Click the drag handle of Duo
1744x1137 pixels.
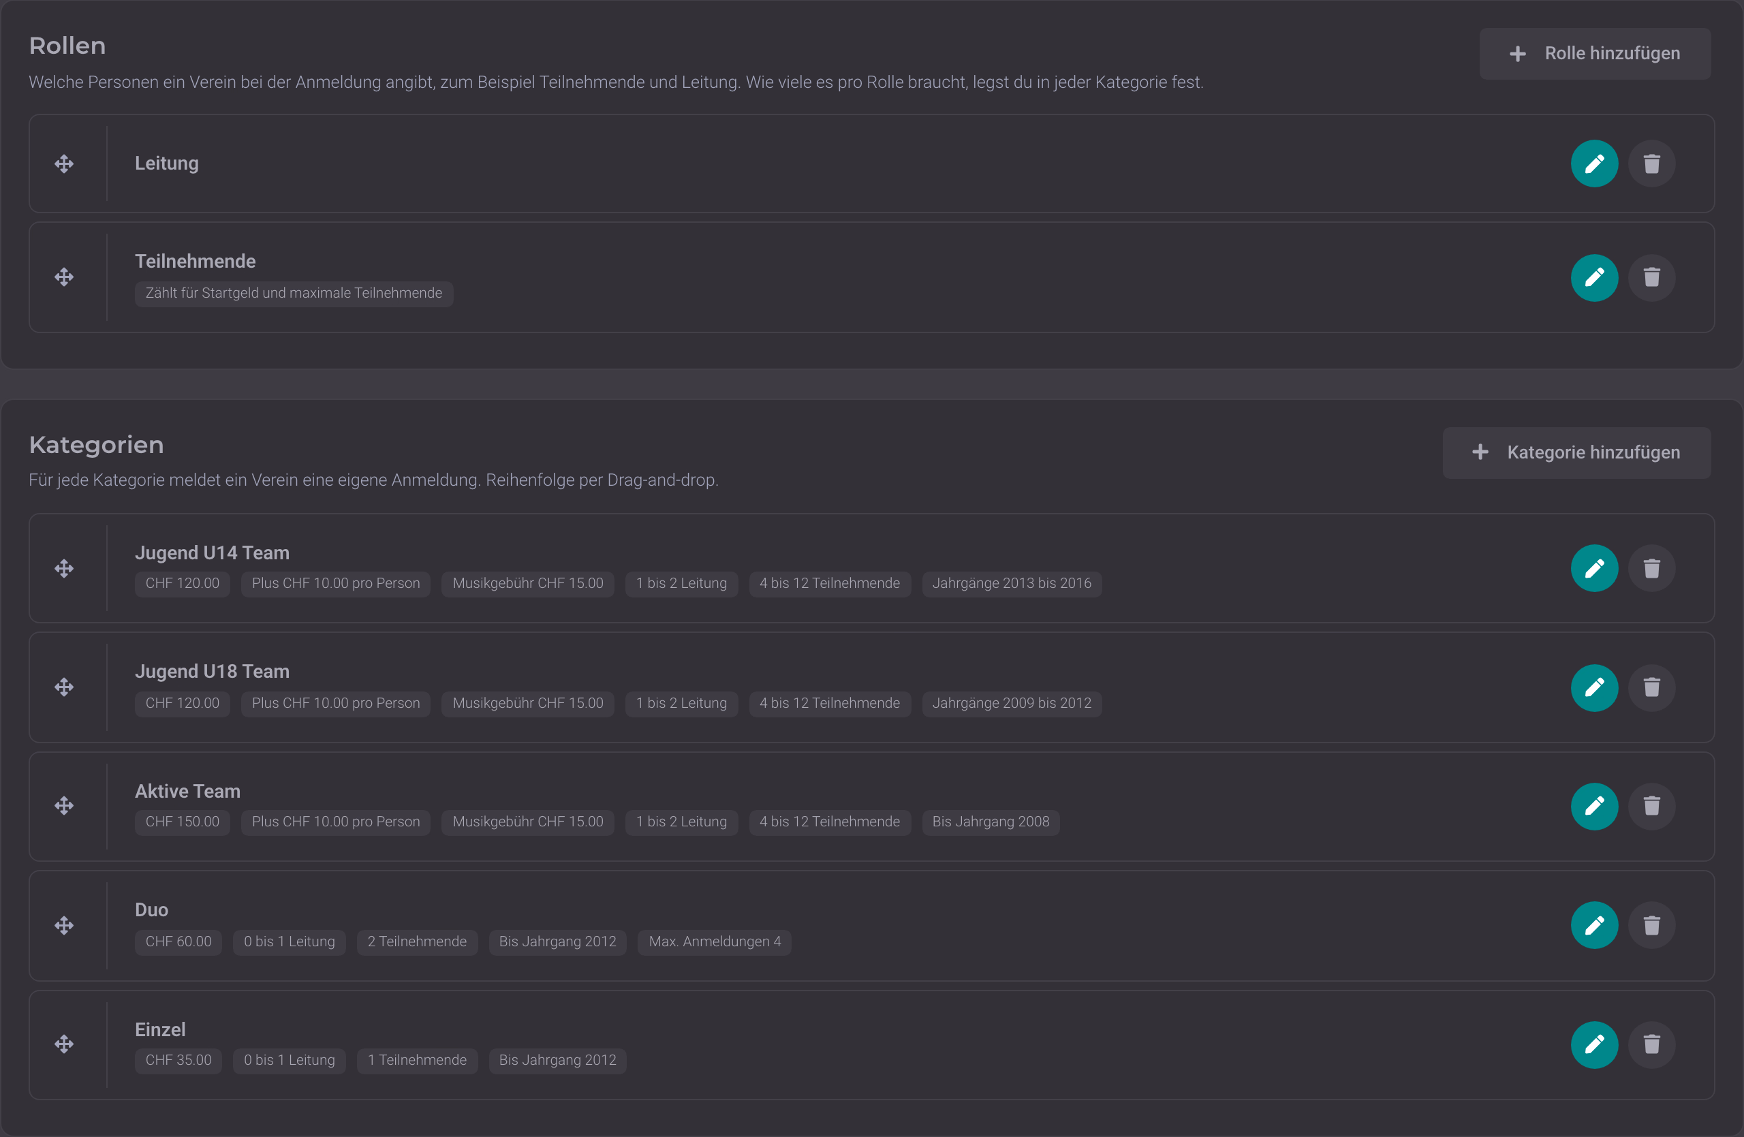pyautogui.click(x=65, y=925)
